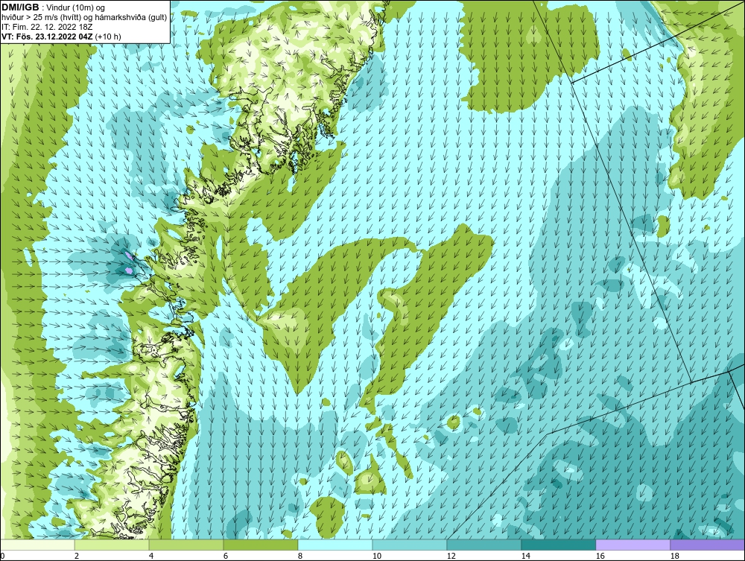The height and width of the screenshot is (561, 745).
Task: Click the IT: Fim. 22. 12. 2022 18Z line
Action: [47, 27]
